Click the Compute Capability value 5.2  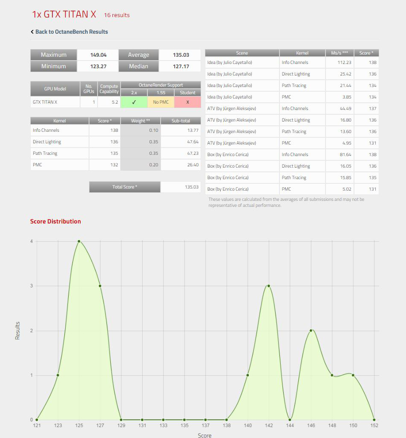coord(109,102)
